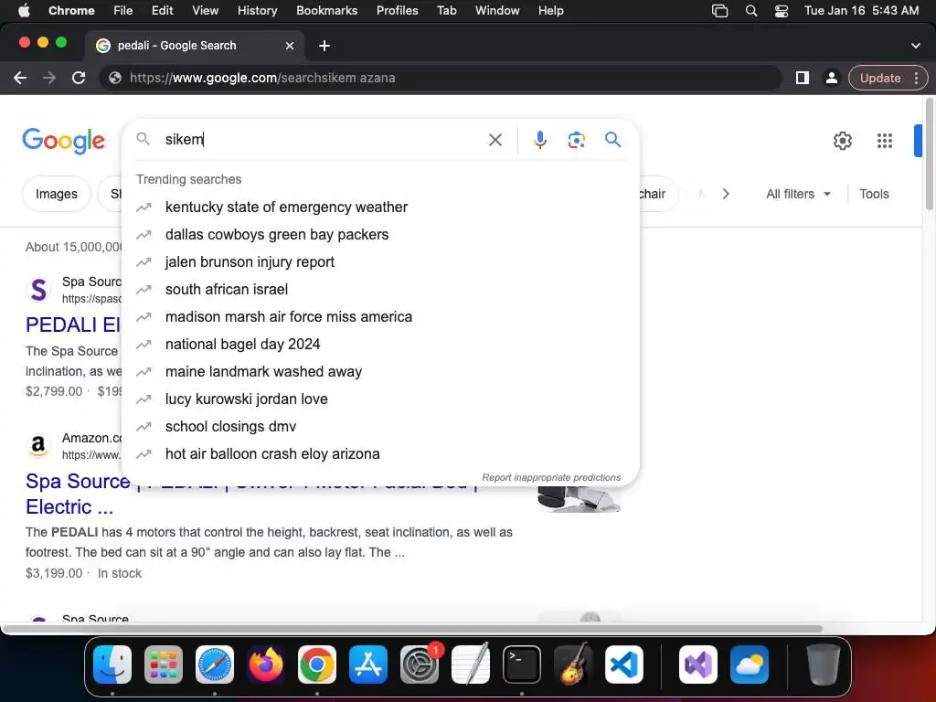Open App Store from the dock
The height and width of the screenshot is (702, 936).
point(368,665)
